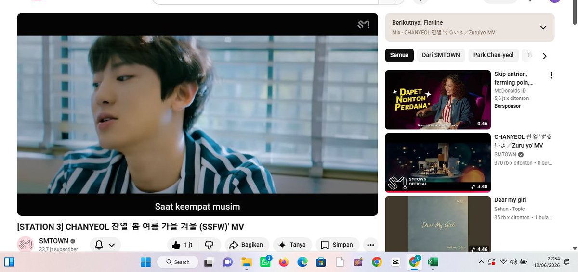Click scrollbar down arrow
Image resolution: width=578 pixels, height=272 pixels.
click(x=574, y=248)
